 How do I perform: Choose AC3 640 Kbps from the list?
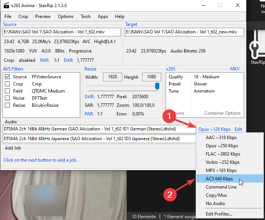(x=230, y=179)
